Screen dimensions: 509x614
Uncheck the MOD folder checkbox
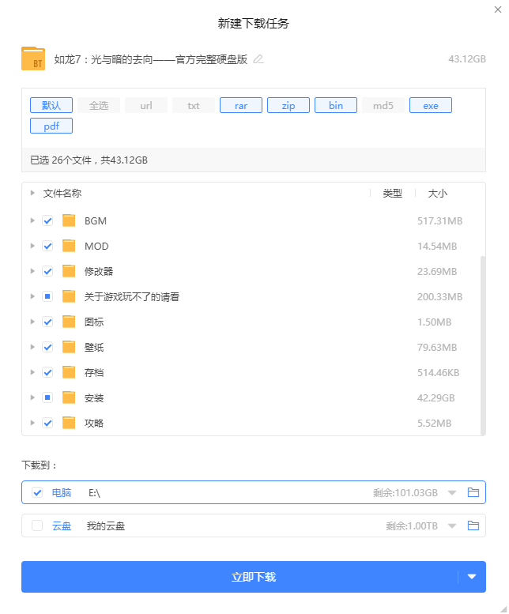(47, 246)
